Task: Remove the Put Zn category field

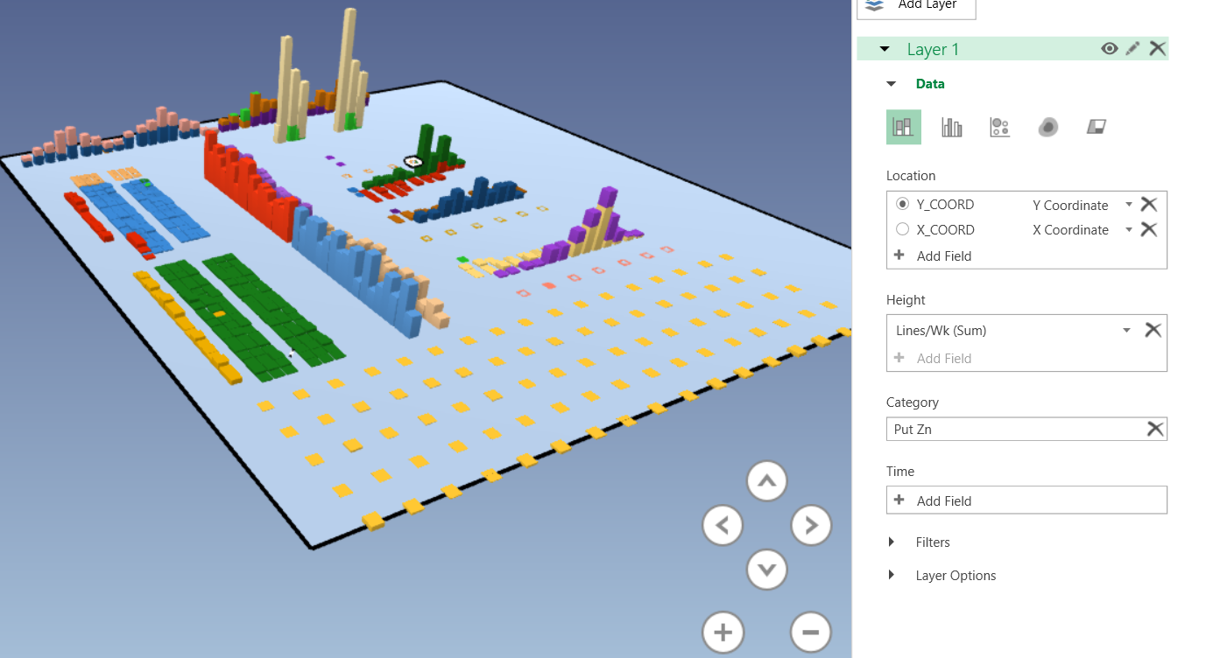Action: tap(1156, 429)
